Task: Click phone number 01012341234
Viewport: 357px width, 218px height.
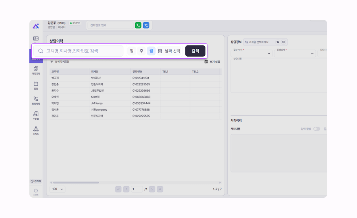Action: tap(141, 78)
